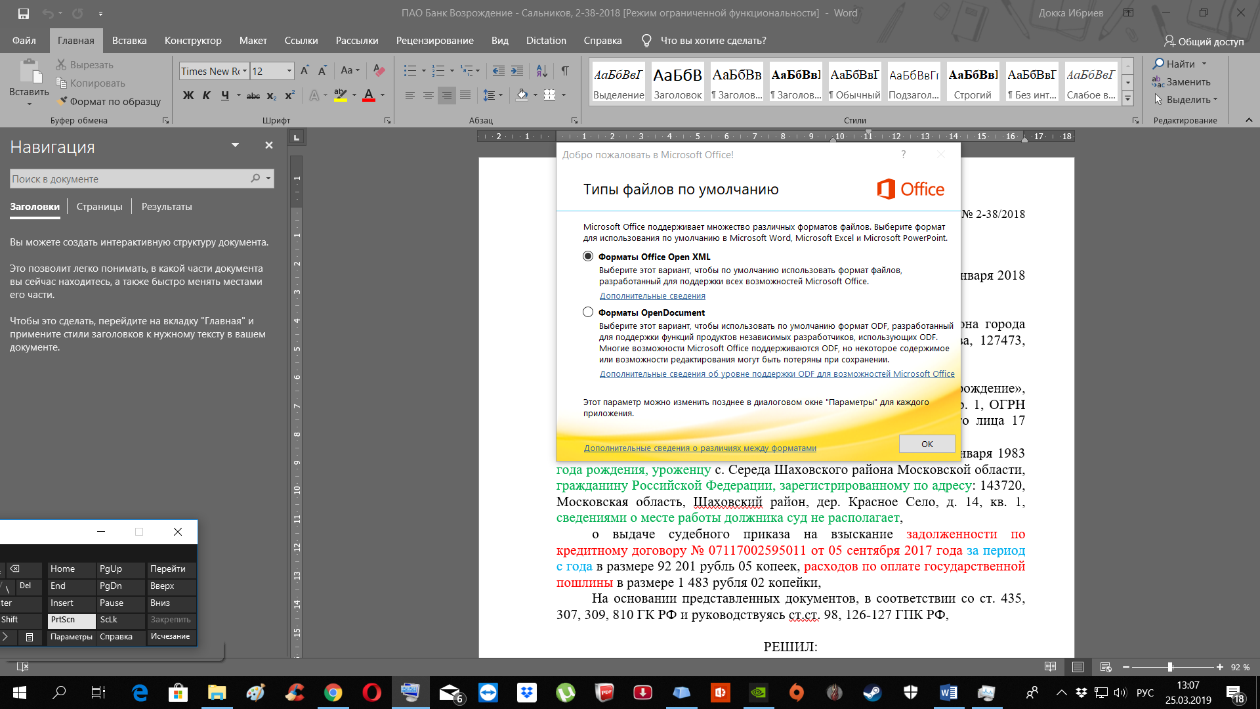Apply Underline formatting

point(225,96)
